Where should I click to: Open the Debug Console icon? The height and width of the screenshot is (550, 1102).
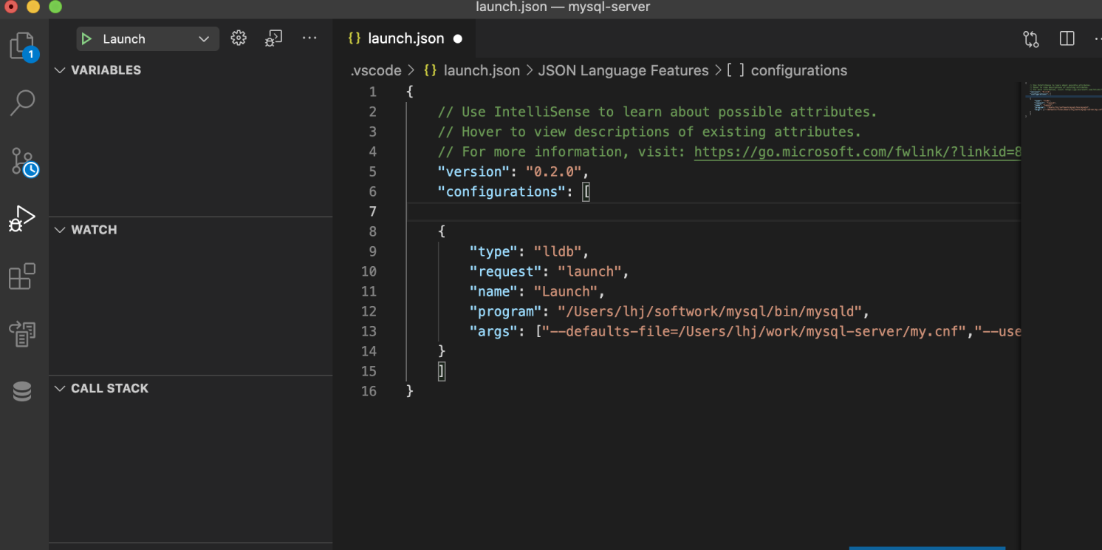tap(274, 38)
